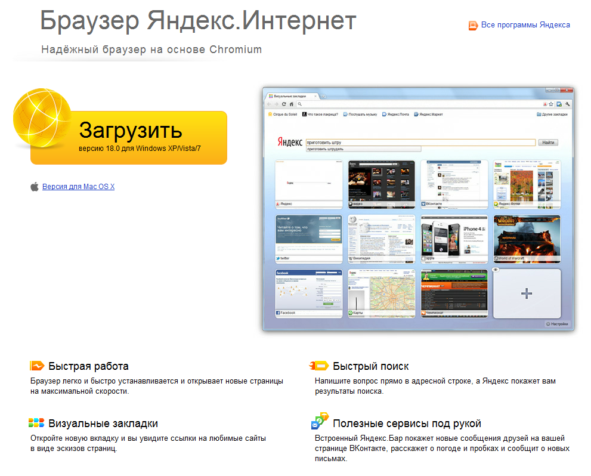Click the Яндекс.Бар icon beside the wrench
The image size is (591, 476).
[559, 104]
